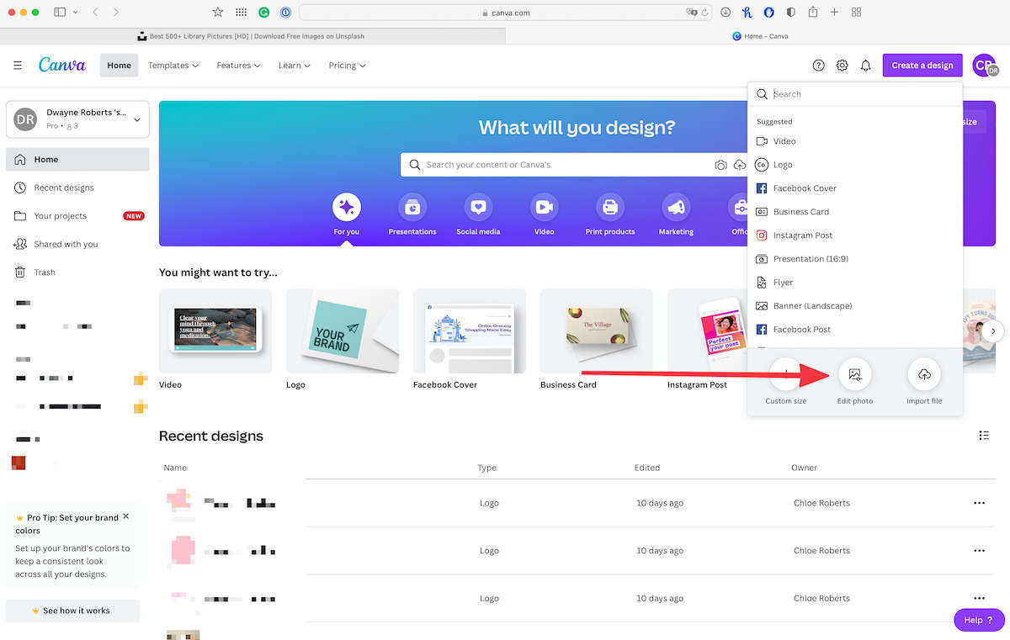This screenshot has height=640, width=1010.
Task: Click Safari share icon
Action: [812, 13]
